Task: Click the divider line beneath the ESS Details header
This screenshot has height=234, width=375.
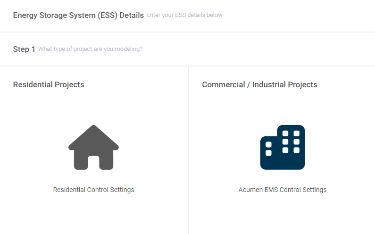Action: 188,32
